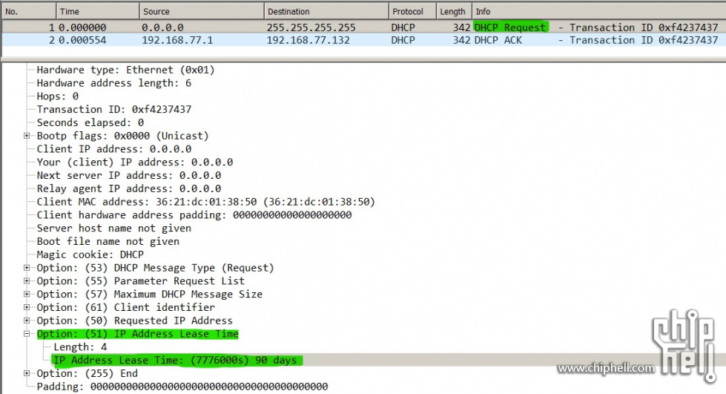
Task: Select the Padding field at bottom
Action: (182, 387)
